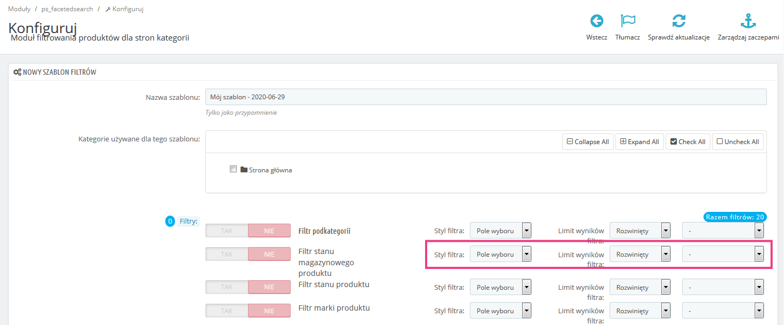This screenshot has width=784, height=325.
Task: Click the Tłumacz flag icon
Action: (x=628, y=21)
